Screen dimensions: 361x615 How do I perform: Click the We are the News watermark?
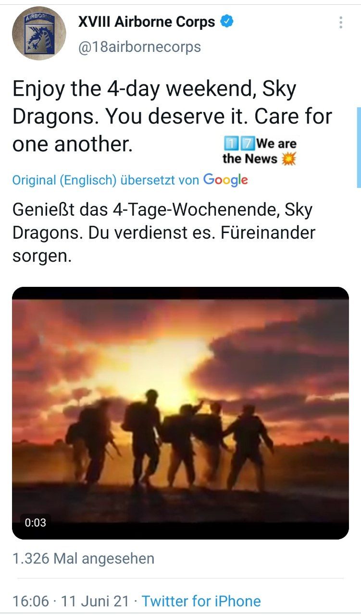tap(260, 150)
